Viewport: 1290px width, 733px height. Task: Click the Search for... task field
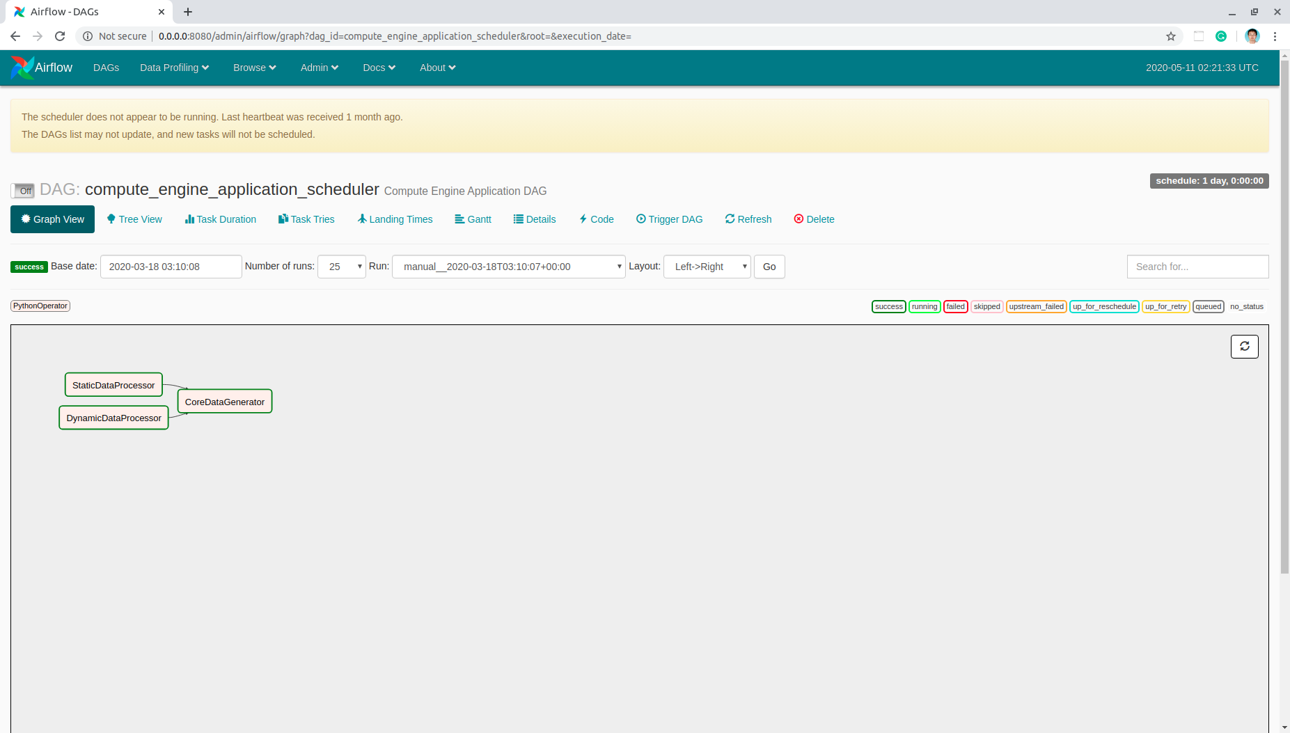pyautogui.click(x=1197, y=267)
